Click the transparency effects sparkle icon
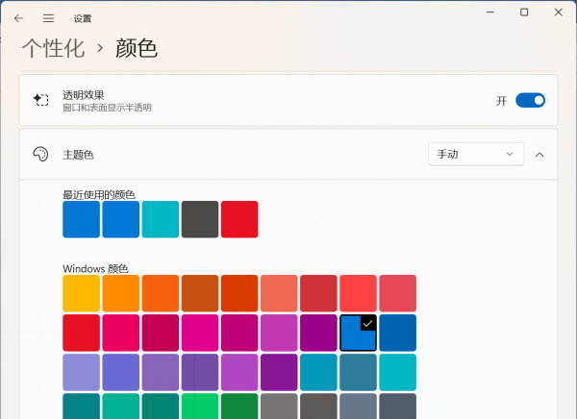 (40, 100)
